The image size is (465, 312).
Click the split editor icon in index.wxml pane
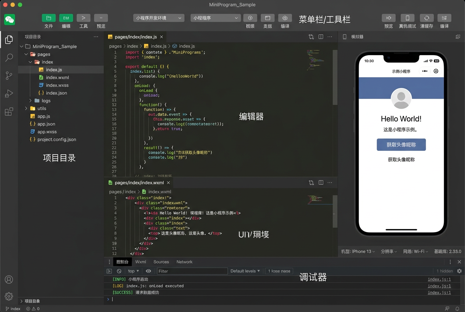point(321,182)
